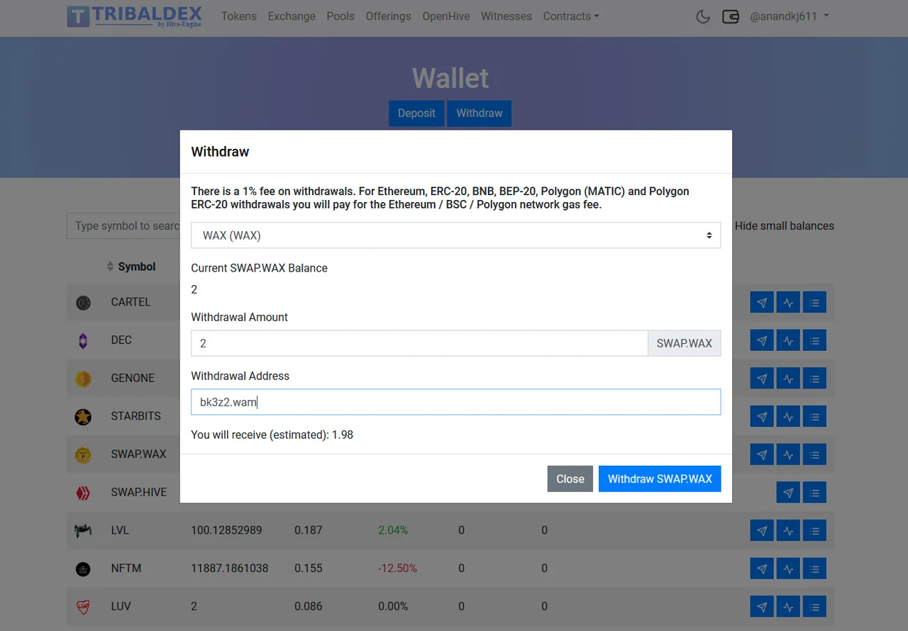Click the SWAP.WAX unit label in amount field
The width and height of the screenshot is (908, 631).
point(685,343)
